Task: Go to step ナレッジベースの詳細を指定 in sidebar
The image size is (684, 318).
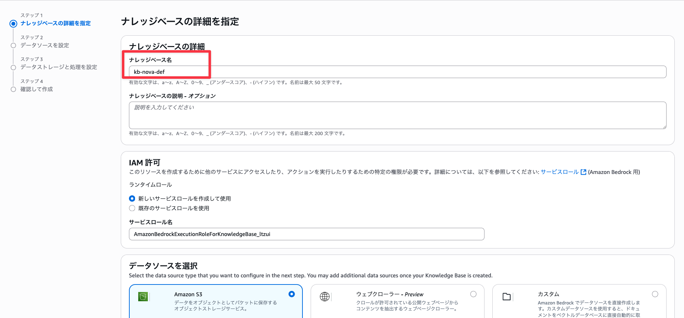Action: 56,23
